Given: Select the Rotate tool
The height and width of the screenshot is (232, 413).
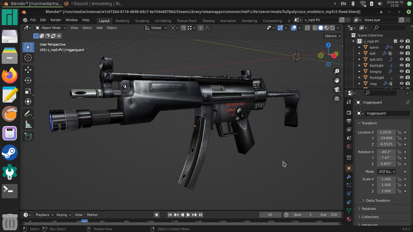Looking at the screenshot, I should [28, 80].
